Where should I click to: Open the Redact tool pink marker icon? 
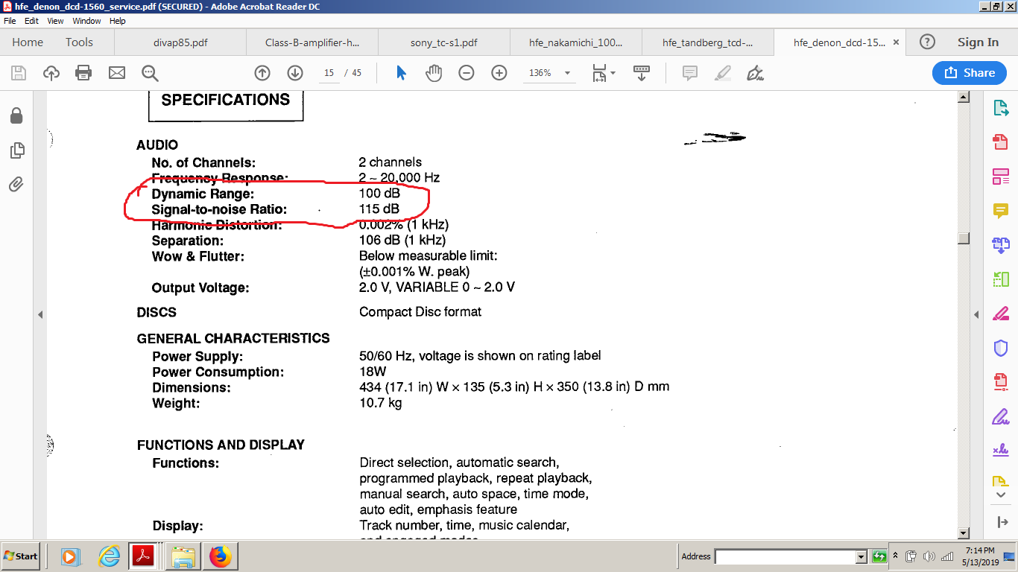1001,314
